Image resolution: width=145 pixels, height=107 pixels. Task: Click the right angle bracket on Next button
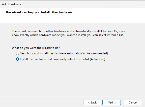(x=115, y=102)
